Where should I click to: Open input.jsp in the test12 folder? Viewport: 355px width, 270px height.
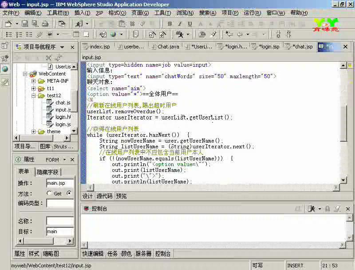pos(59,110)
